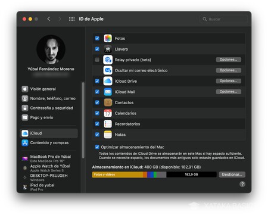Open the show-all preferences grid icon

[x=71, y=19]
